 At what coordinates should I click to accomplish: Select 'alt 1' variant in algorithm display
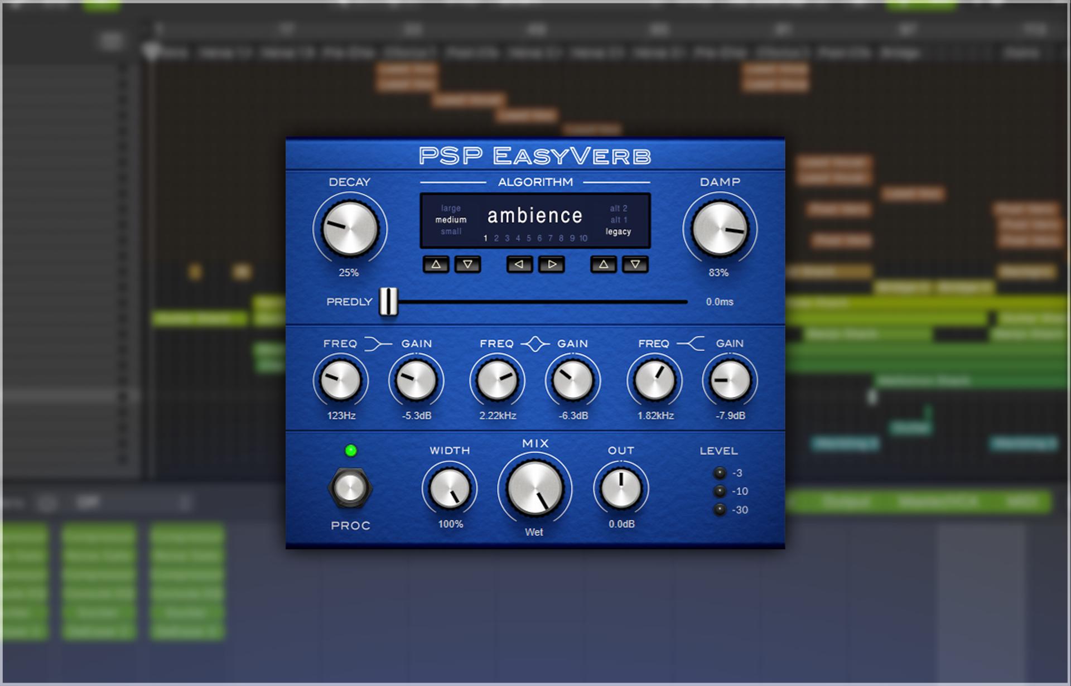pyautogui.click(x=619, y=220)
